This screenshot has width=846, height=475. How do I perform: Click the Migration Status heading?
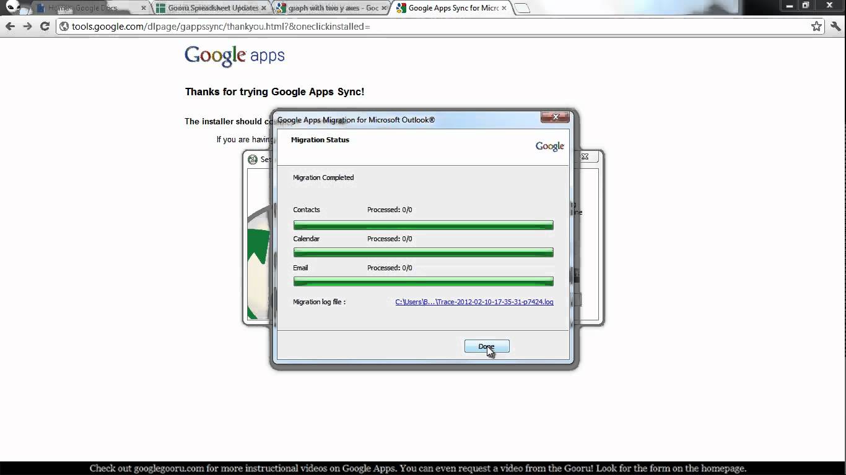coord(320,140)
